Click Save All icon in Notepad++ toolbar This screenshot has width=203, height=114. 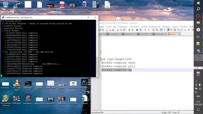(103, 30)
